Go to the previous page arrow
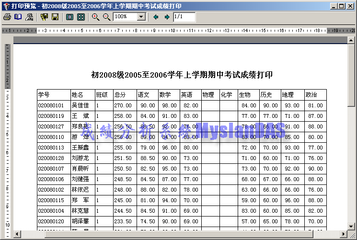The image size is (357, 240). [156, 17]
